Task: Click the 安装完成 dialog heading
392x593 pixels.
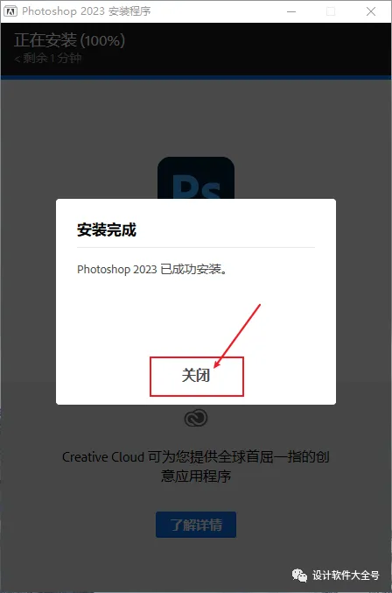Action: (x=107, y=230)
